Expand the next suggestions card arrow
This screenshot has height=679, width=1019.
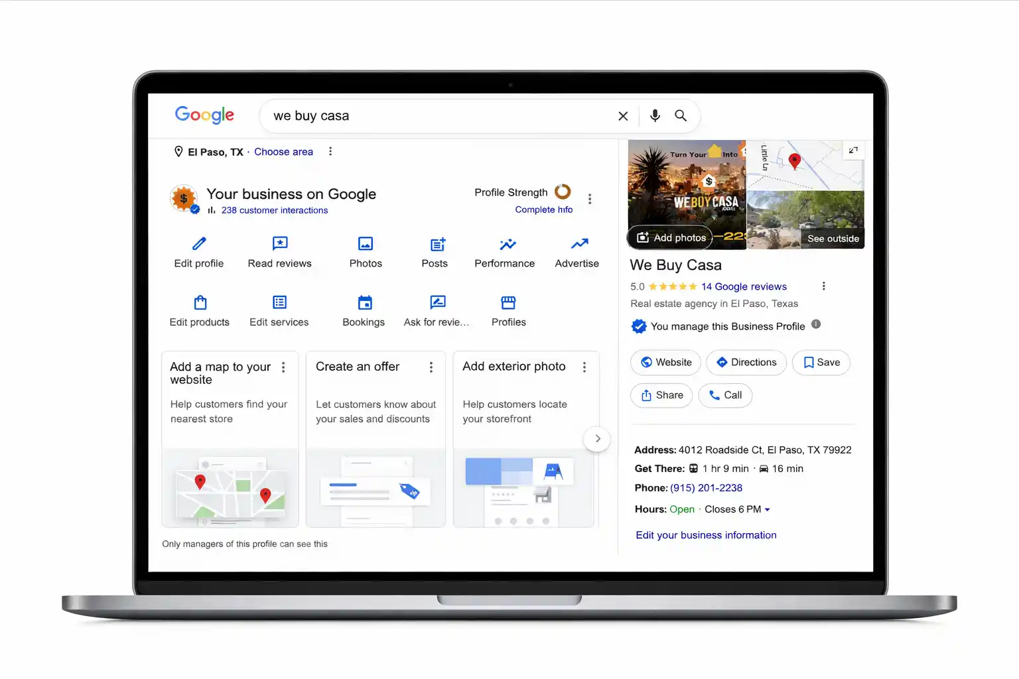click(596, 438)
